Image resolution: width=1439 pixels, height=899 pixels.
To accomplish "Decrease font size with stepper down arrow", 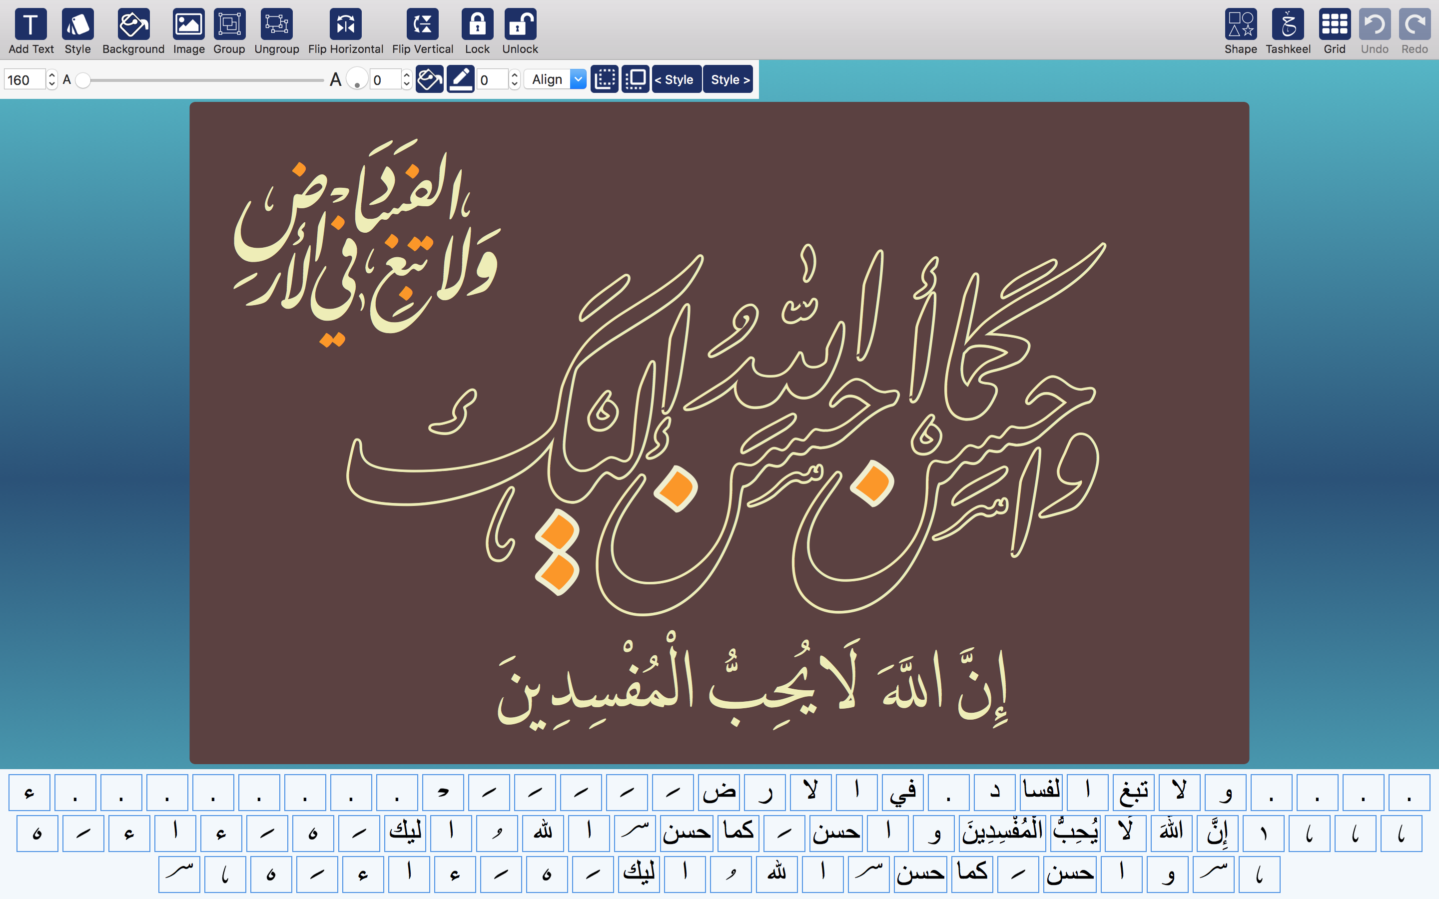I will point(52,84).
